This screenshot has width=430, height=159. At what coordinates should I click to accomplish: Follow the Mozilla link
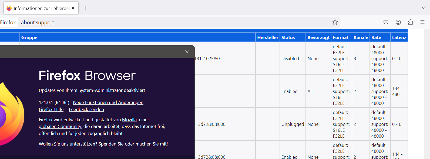129,120
